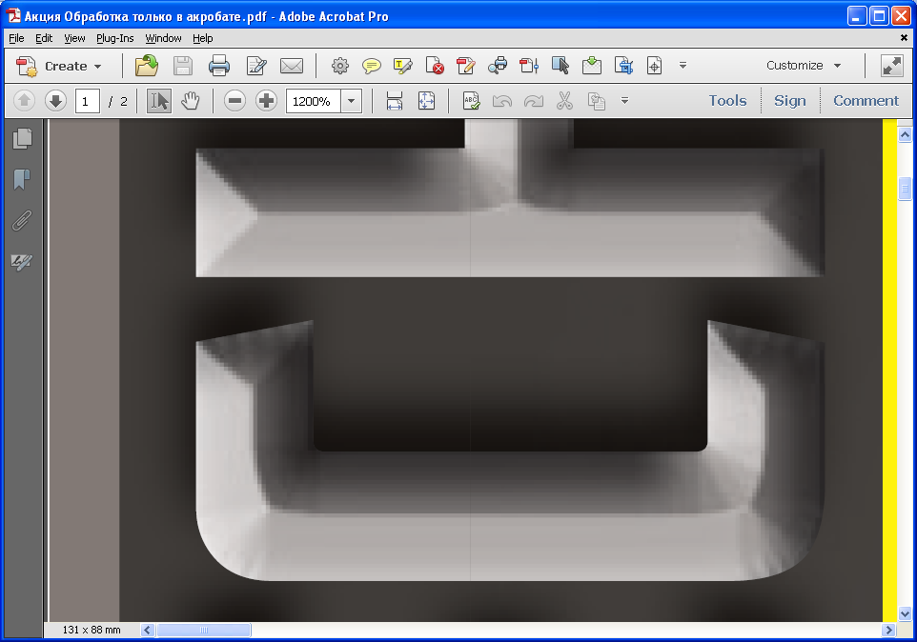Toggle the Selection tool for text and images
The width and height of the screenshot is (917, 642).
point(159,101)
